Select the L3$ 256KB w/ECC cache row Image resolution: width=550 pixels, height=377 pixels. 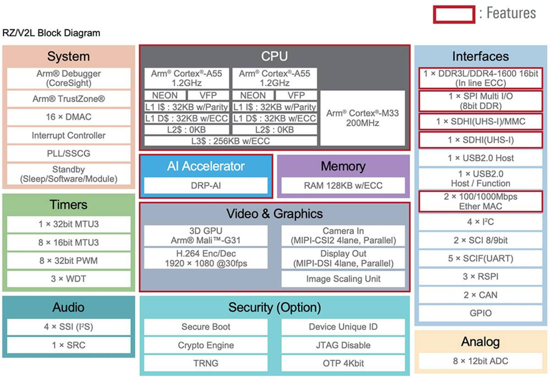pos(230,141)
